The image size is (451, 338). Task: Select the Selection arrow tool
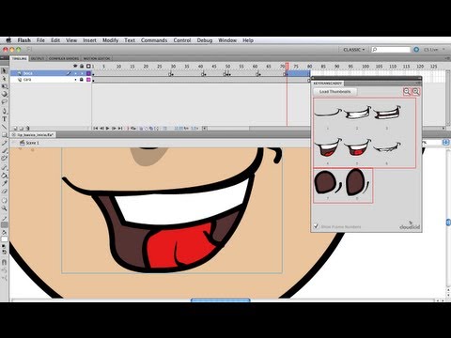pyautogui.click(x=5, y=70)
